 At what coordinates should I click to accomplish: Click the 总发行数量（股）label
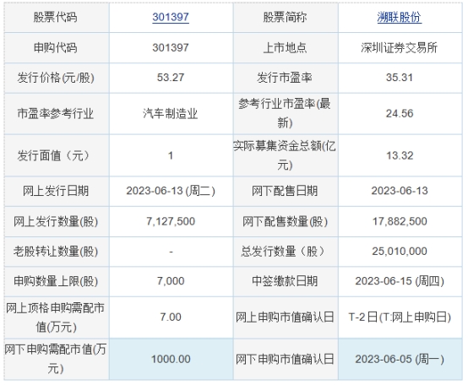pyautogui.click(x=283, y=252)
